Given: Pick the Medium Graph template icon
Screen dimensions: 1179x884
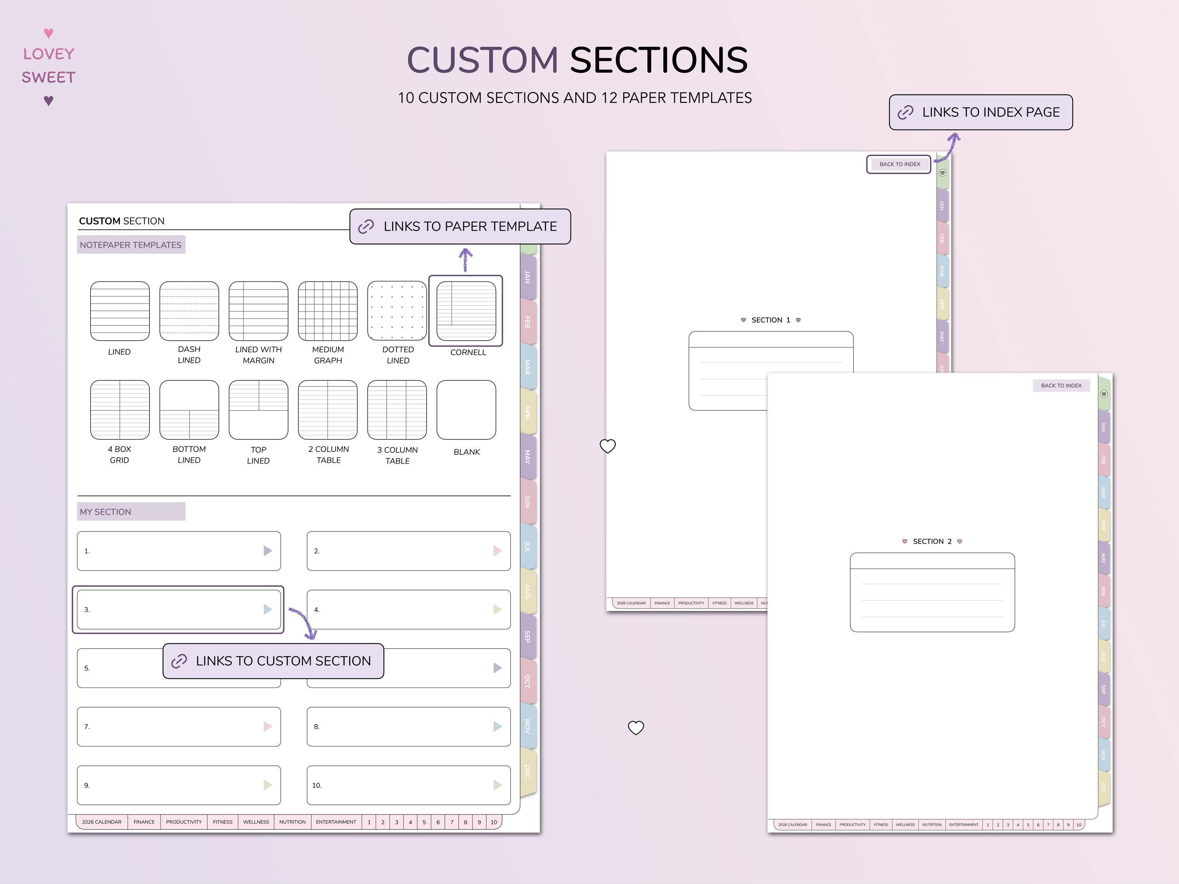Looking at the screenshot, I should click(328, 311).
